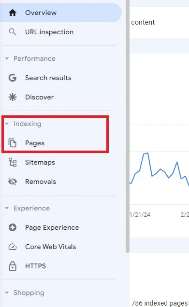Select the Sitemaps label in sidebar
Screen dimensions: 189x307
(40, 162)
